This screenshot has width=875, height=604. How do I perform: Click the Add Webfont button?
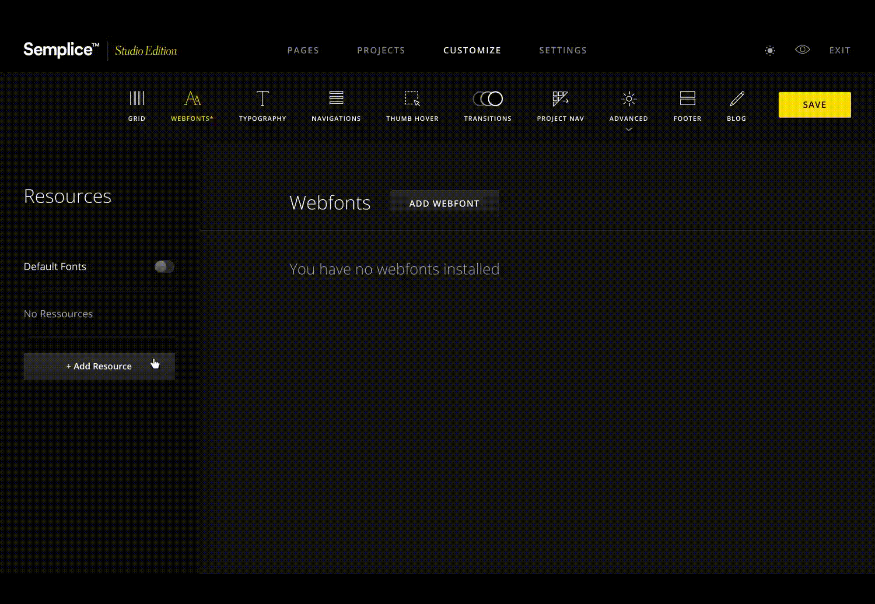coord(444,204)
